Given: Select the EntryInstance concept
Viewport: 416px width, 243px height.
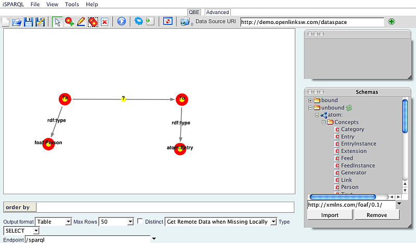Looking at the screenshot, I should [x=358, y=144].
